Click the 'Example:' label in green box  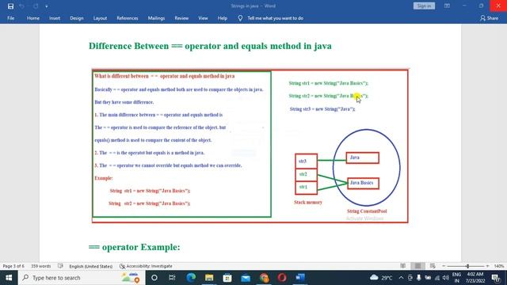coord(104,178)
